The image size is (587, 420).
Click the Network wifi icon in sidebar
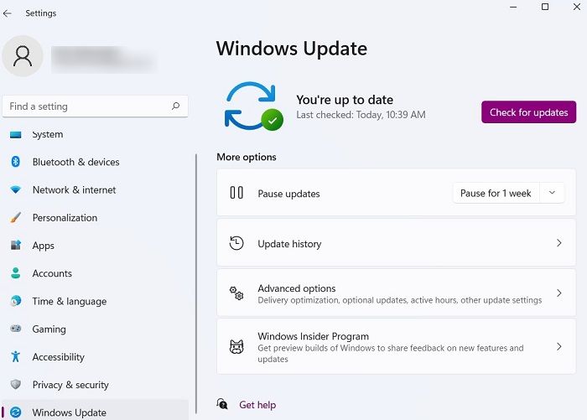(x=15, y=189)
